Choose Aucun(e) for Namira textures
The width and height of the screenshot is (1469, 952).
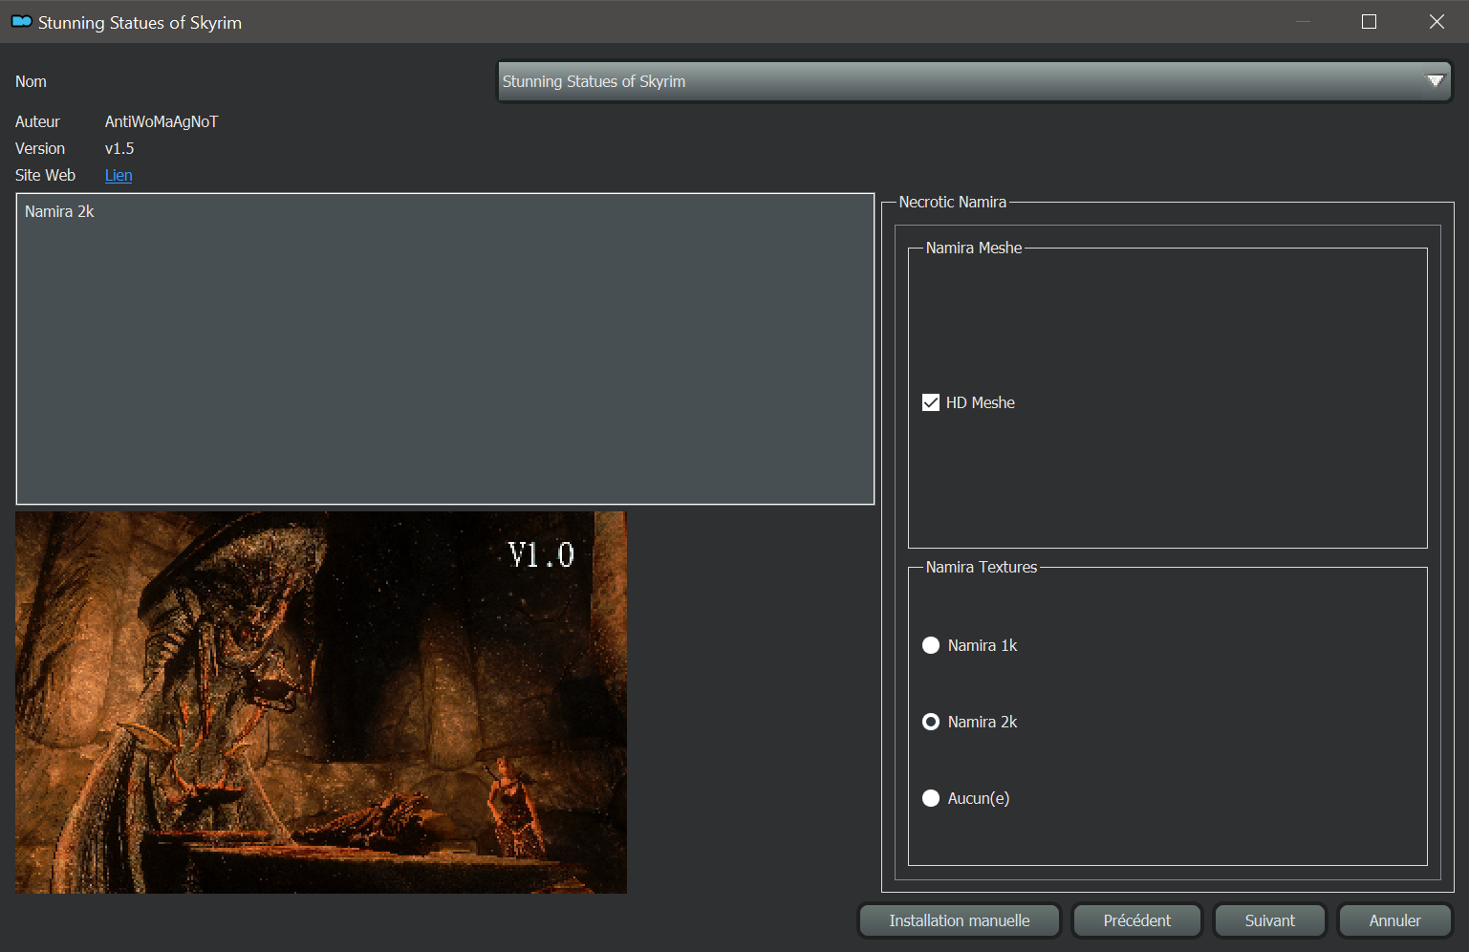click(x=931, y=798)
